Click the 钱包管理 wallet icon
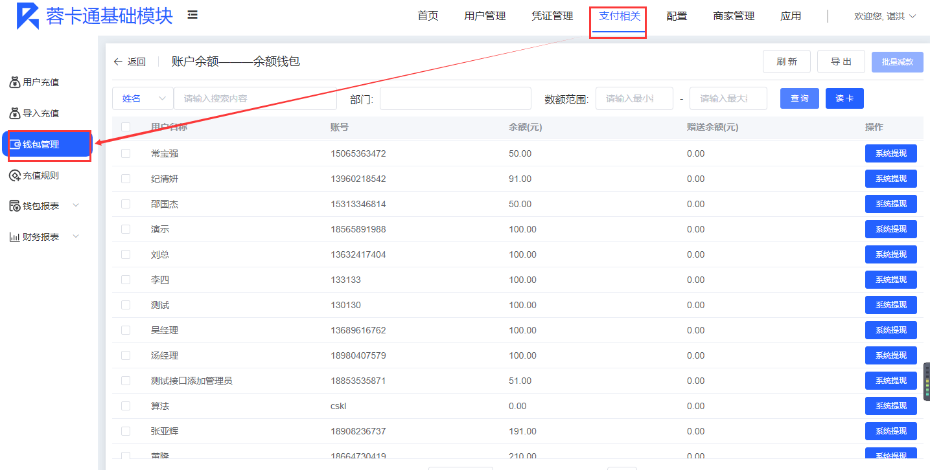The height and width of the screenshot is (470, 930). [15, 144]
